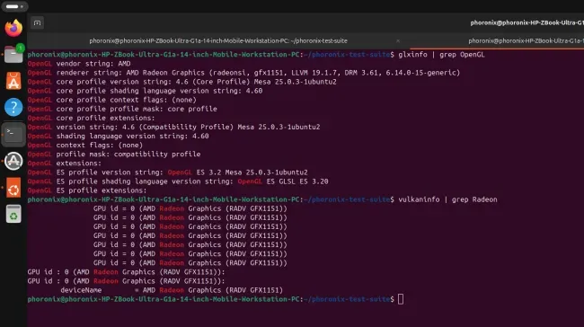584x327 pixels.
Task: Click 'OpenGL shading language version string: 4.60' line
Action: [118, 137]
